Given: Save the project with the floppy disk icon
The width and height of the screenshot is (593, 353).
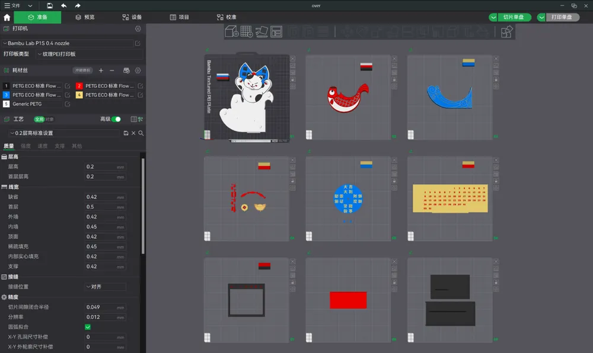Looking at the screenshot, I should (x=50, y=6).
